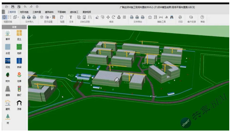Click the undo arrow in quick access bar
The width and height of the screenshot is (231, 133).
click(x=25, y=7)
